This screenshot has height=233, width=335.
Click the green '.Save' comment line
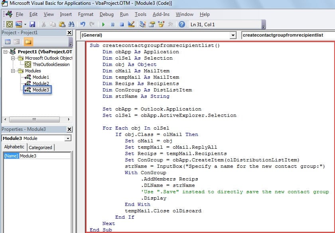click(x=235, y=192)
